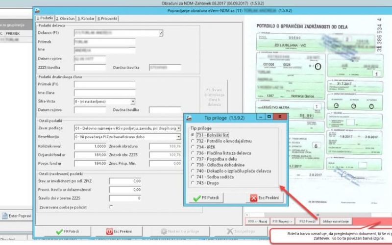The image size is (392, 245).
Task: Click Štev. ur invalidnosti po odl. ZPIZ field
Action: pos(125,181)
